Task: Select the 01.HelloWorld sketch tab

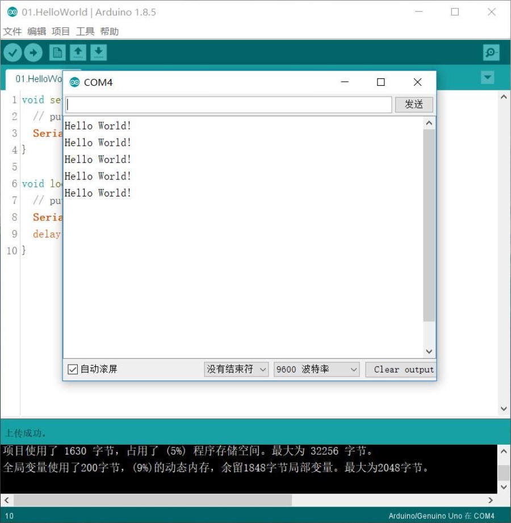Action: (35, 79)
